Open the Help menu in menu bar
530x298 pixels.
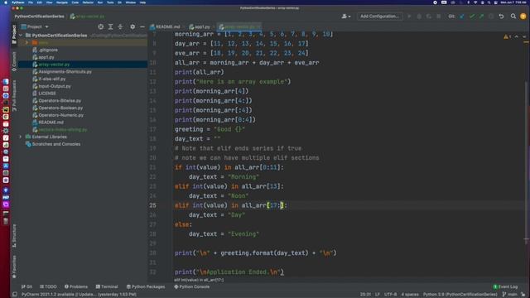point(142,2)
